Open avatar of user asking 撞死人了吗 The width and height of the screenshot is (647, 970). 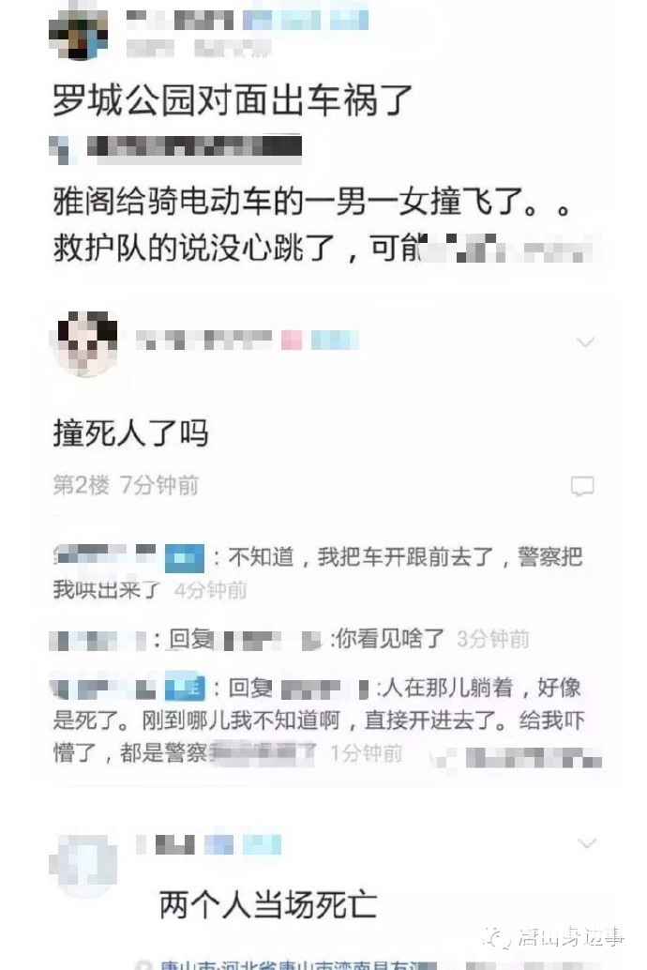87,343
